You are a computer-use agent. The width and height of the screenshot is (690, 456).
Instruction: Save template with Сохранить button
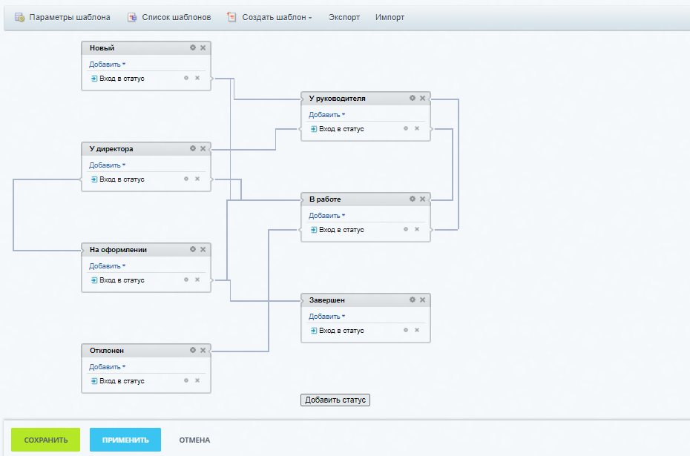pyautogui.click(x=46, y=440)
